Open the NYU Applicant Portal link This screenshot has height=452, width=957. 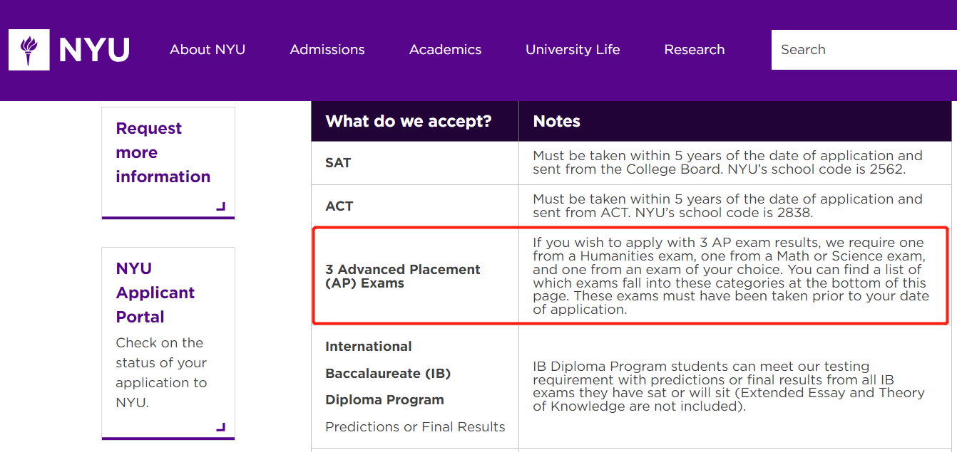tap(155, 293)
